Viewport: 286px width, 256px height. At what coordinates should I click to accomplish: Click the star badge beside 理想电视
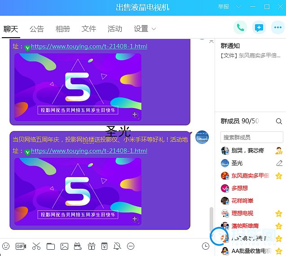279,213
